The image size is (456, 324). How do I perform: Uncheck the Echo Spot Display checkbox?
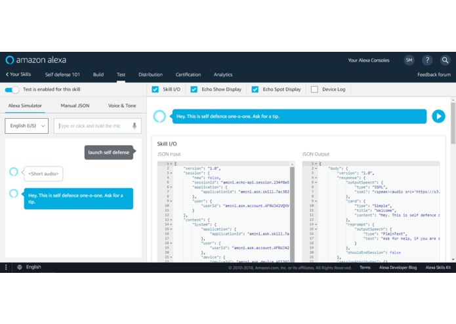(255, 89)
